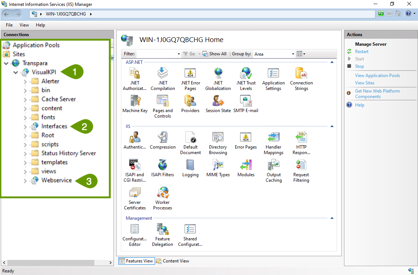This screenshot has height=275, width=418.
Task: Open the view style dropdown button
Action: pos(301,54)
